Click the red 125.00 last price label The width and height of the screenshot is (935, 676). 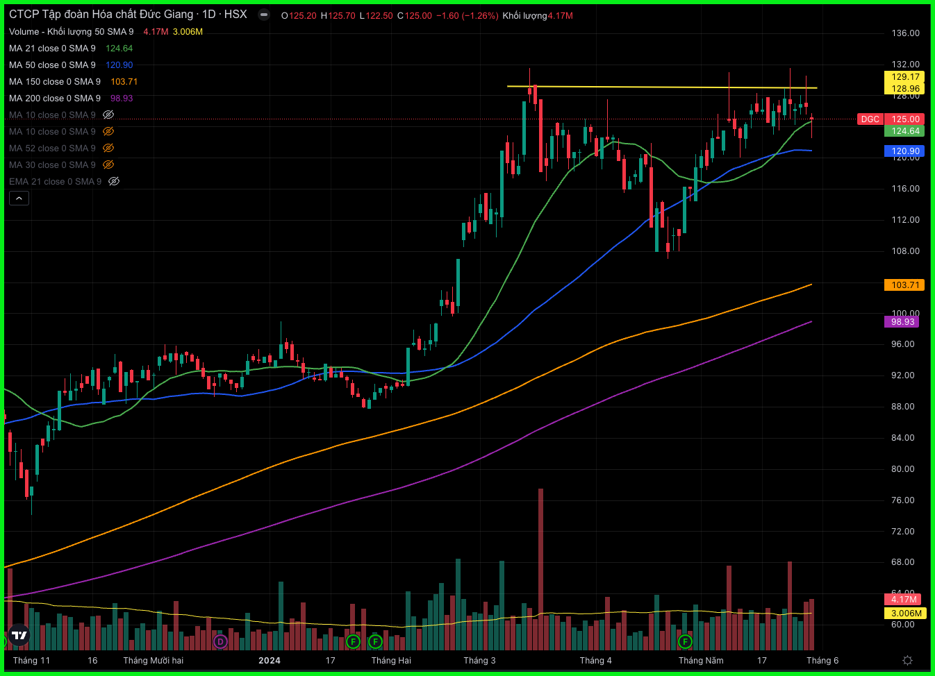coord(905,119)
